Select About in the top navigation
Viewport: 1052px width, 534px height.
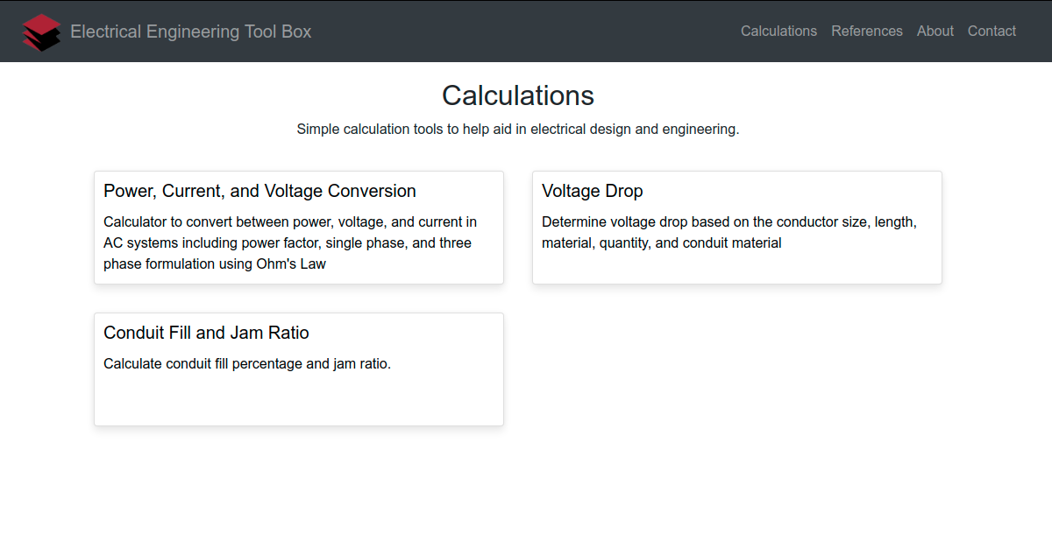[x=935, y=31]
